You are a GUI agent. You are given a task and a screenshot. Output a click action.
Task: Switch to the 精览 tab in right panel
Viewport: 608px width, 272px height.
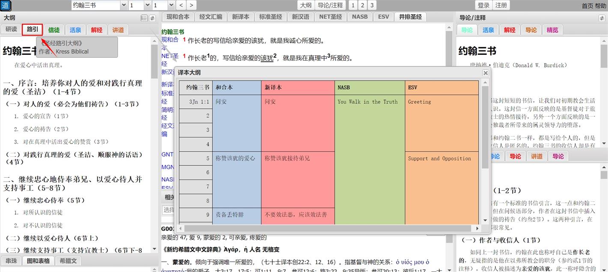click(551, 30)
